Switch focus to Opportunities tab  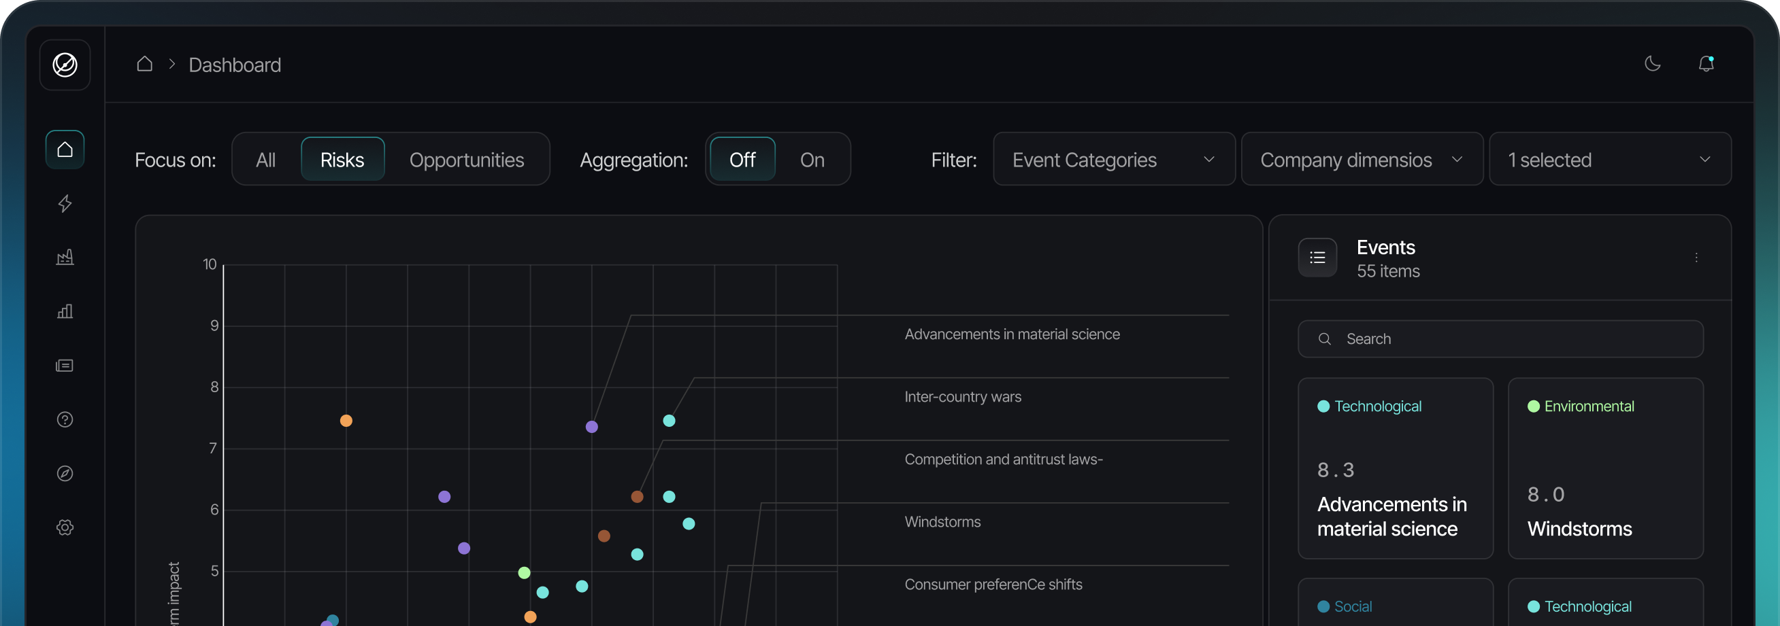coord(466,160)
